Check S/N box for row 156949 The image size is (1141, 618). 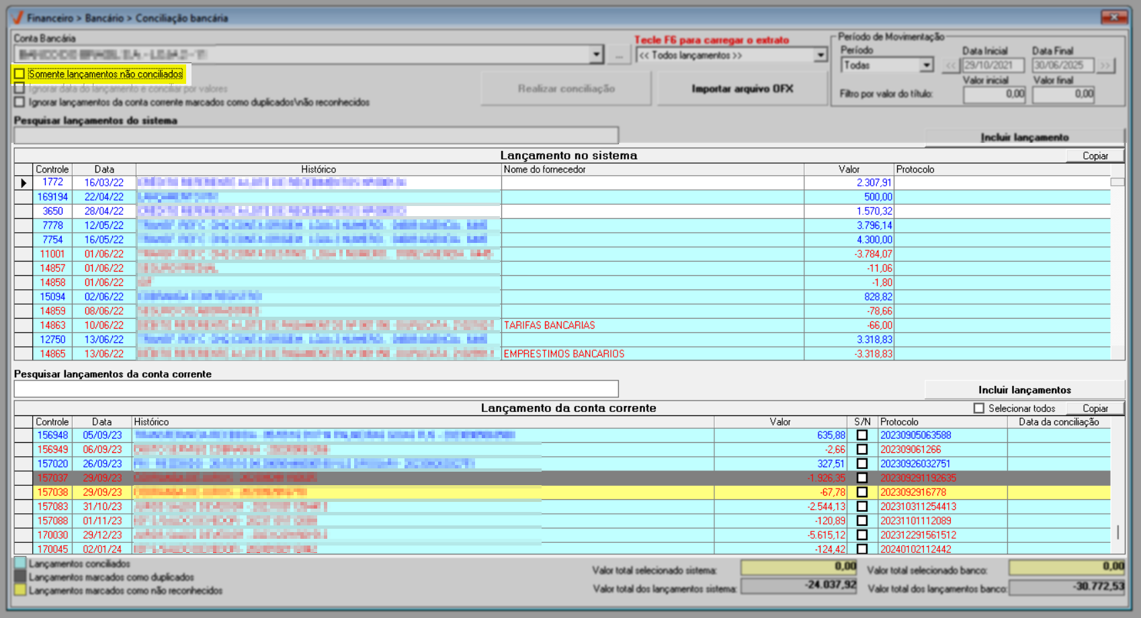(862, 450)
